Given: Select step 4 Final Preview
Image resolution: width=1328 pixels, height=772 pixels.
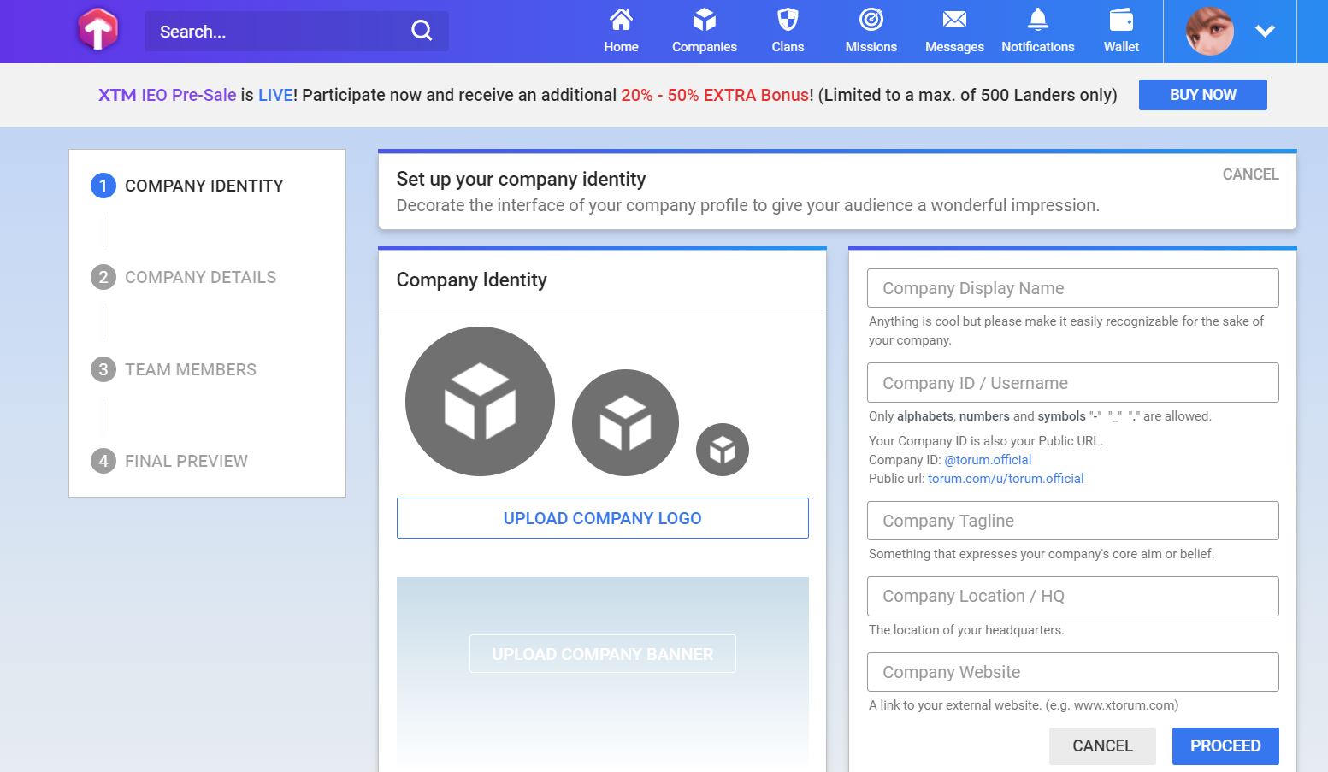Looking at the screenshot, I should [169, 461].
